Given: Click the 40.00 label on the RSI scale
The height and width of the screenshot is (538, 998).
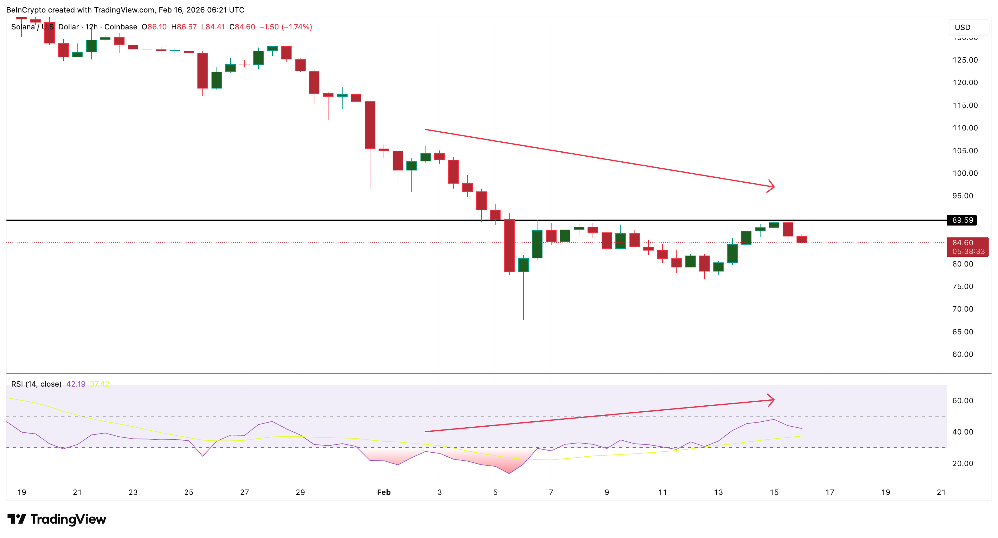Looking at the screenshot, I should tap(962, 432).
